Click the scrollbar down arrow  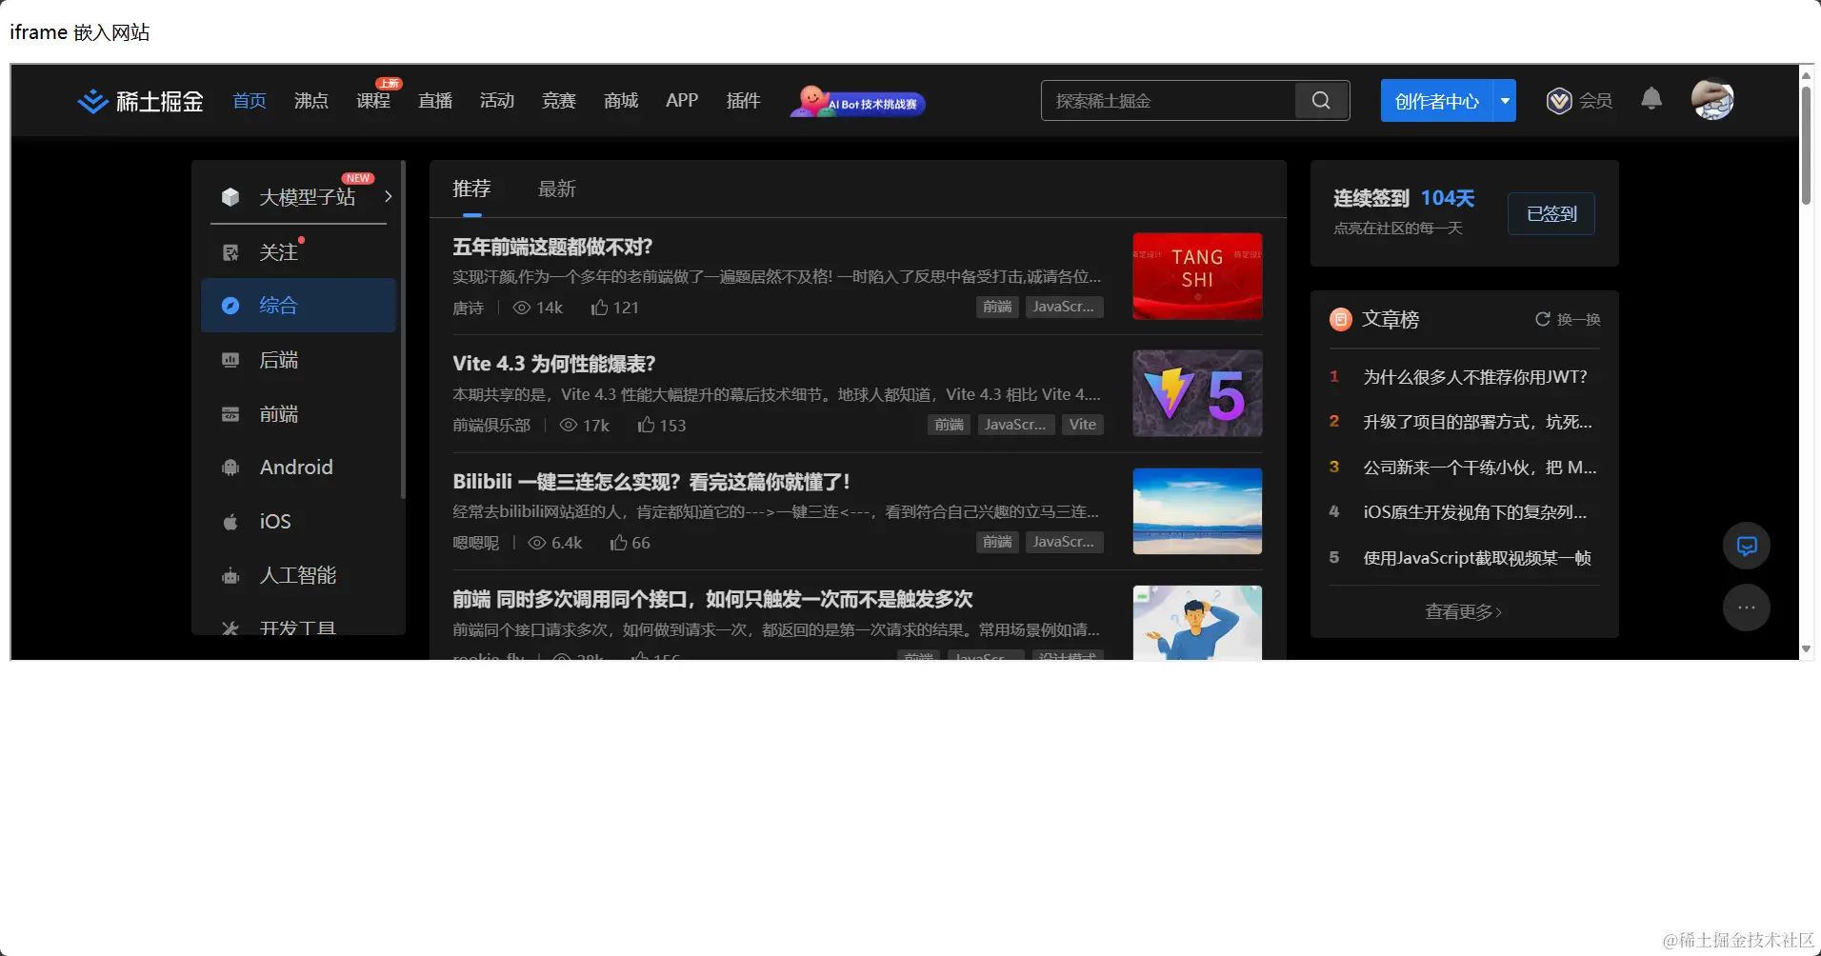click(x=1806, y=649)
